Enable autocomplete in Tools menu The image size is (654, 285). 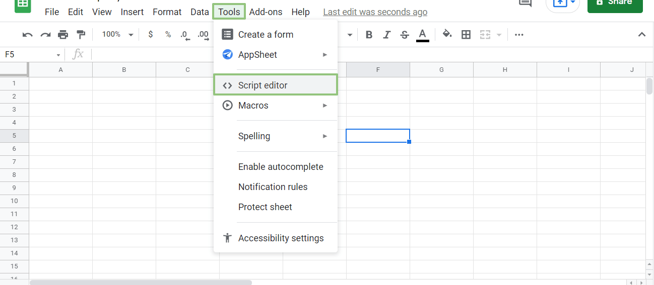(281, 167)
